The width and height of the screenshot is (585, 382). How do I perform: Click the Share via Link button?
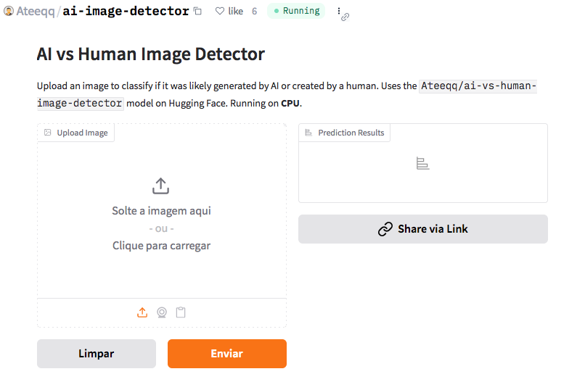422,229
